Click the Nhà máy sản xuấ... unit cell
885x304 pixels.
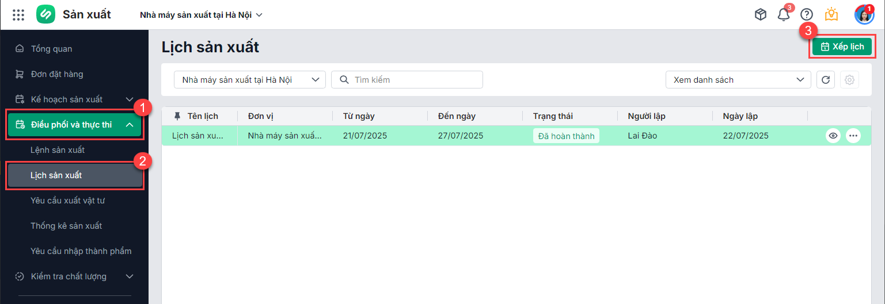pyautogui.click(x=285, y=136)
